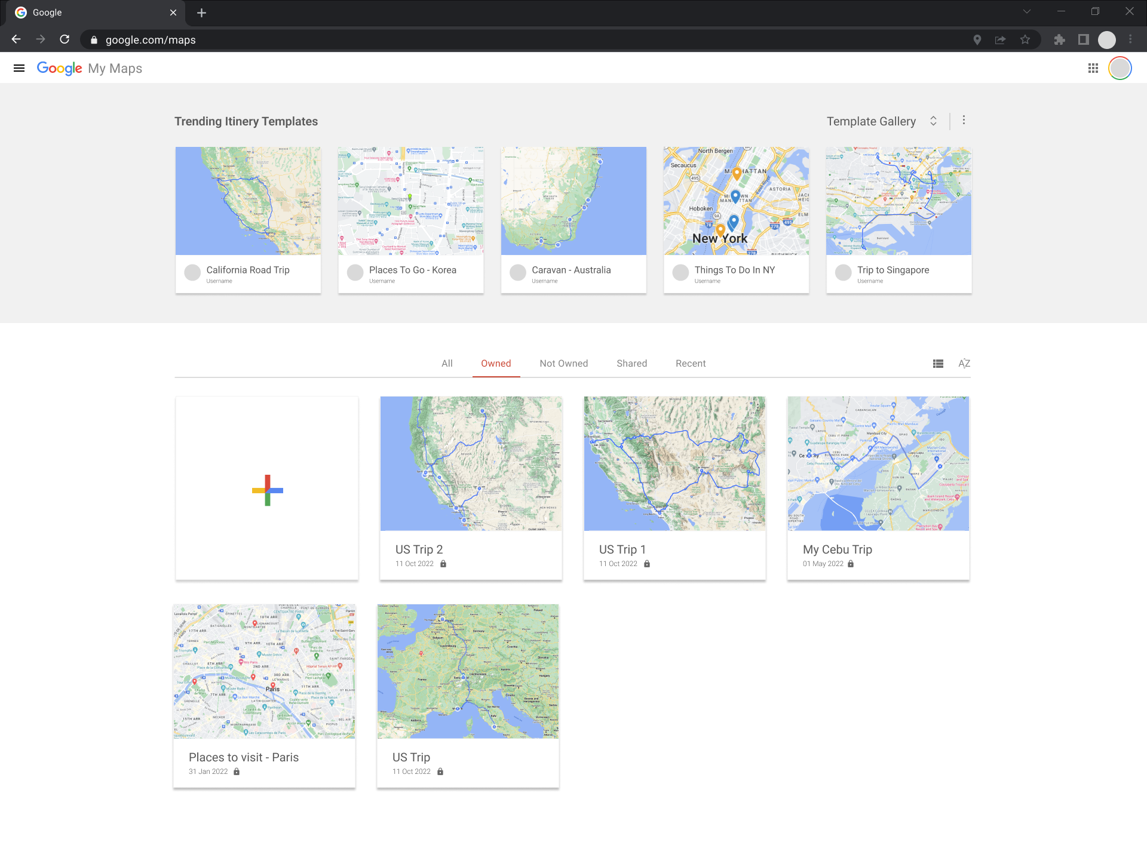1147x842 pixels.
Task: Click Places to visit - Paris title
Action: pos(244,757)
